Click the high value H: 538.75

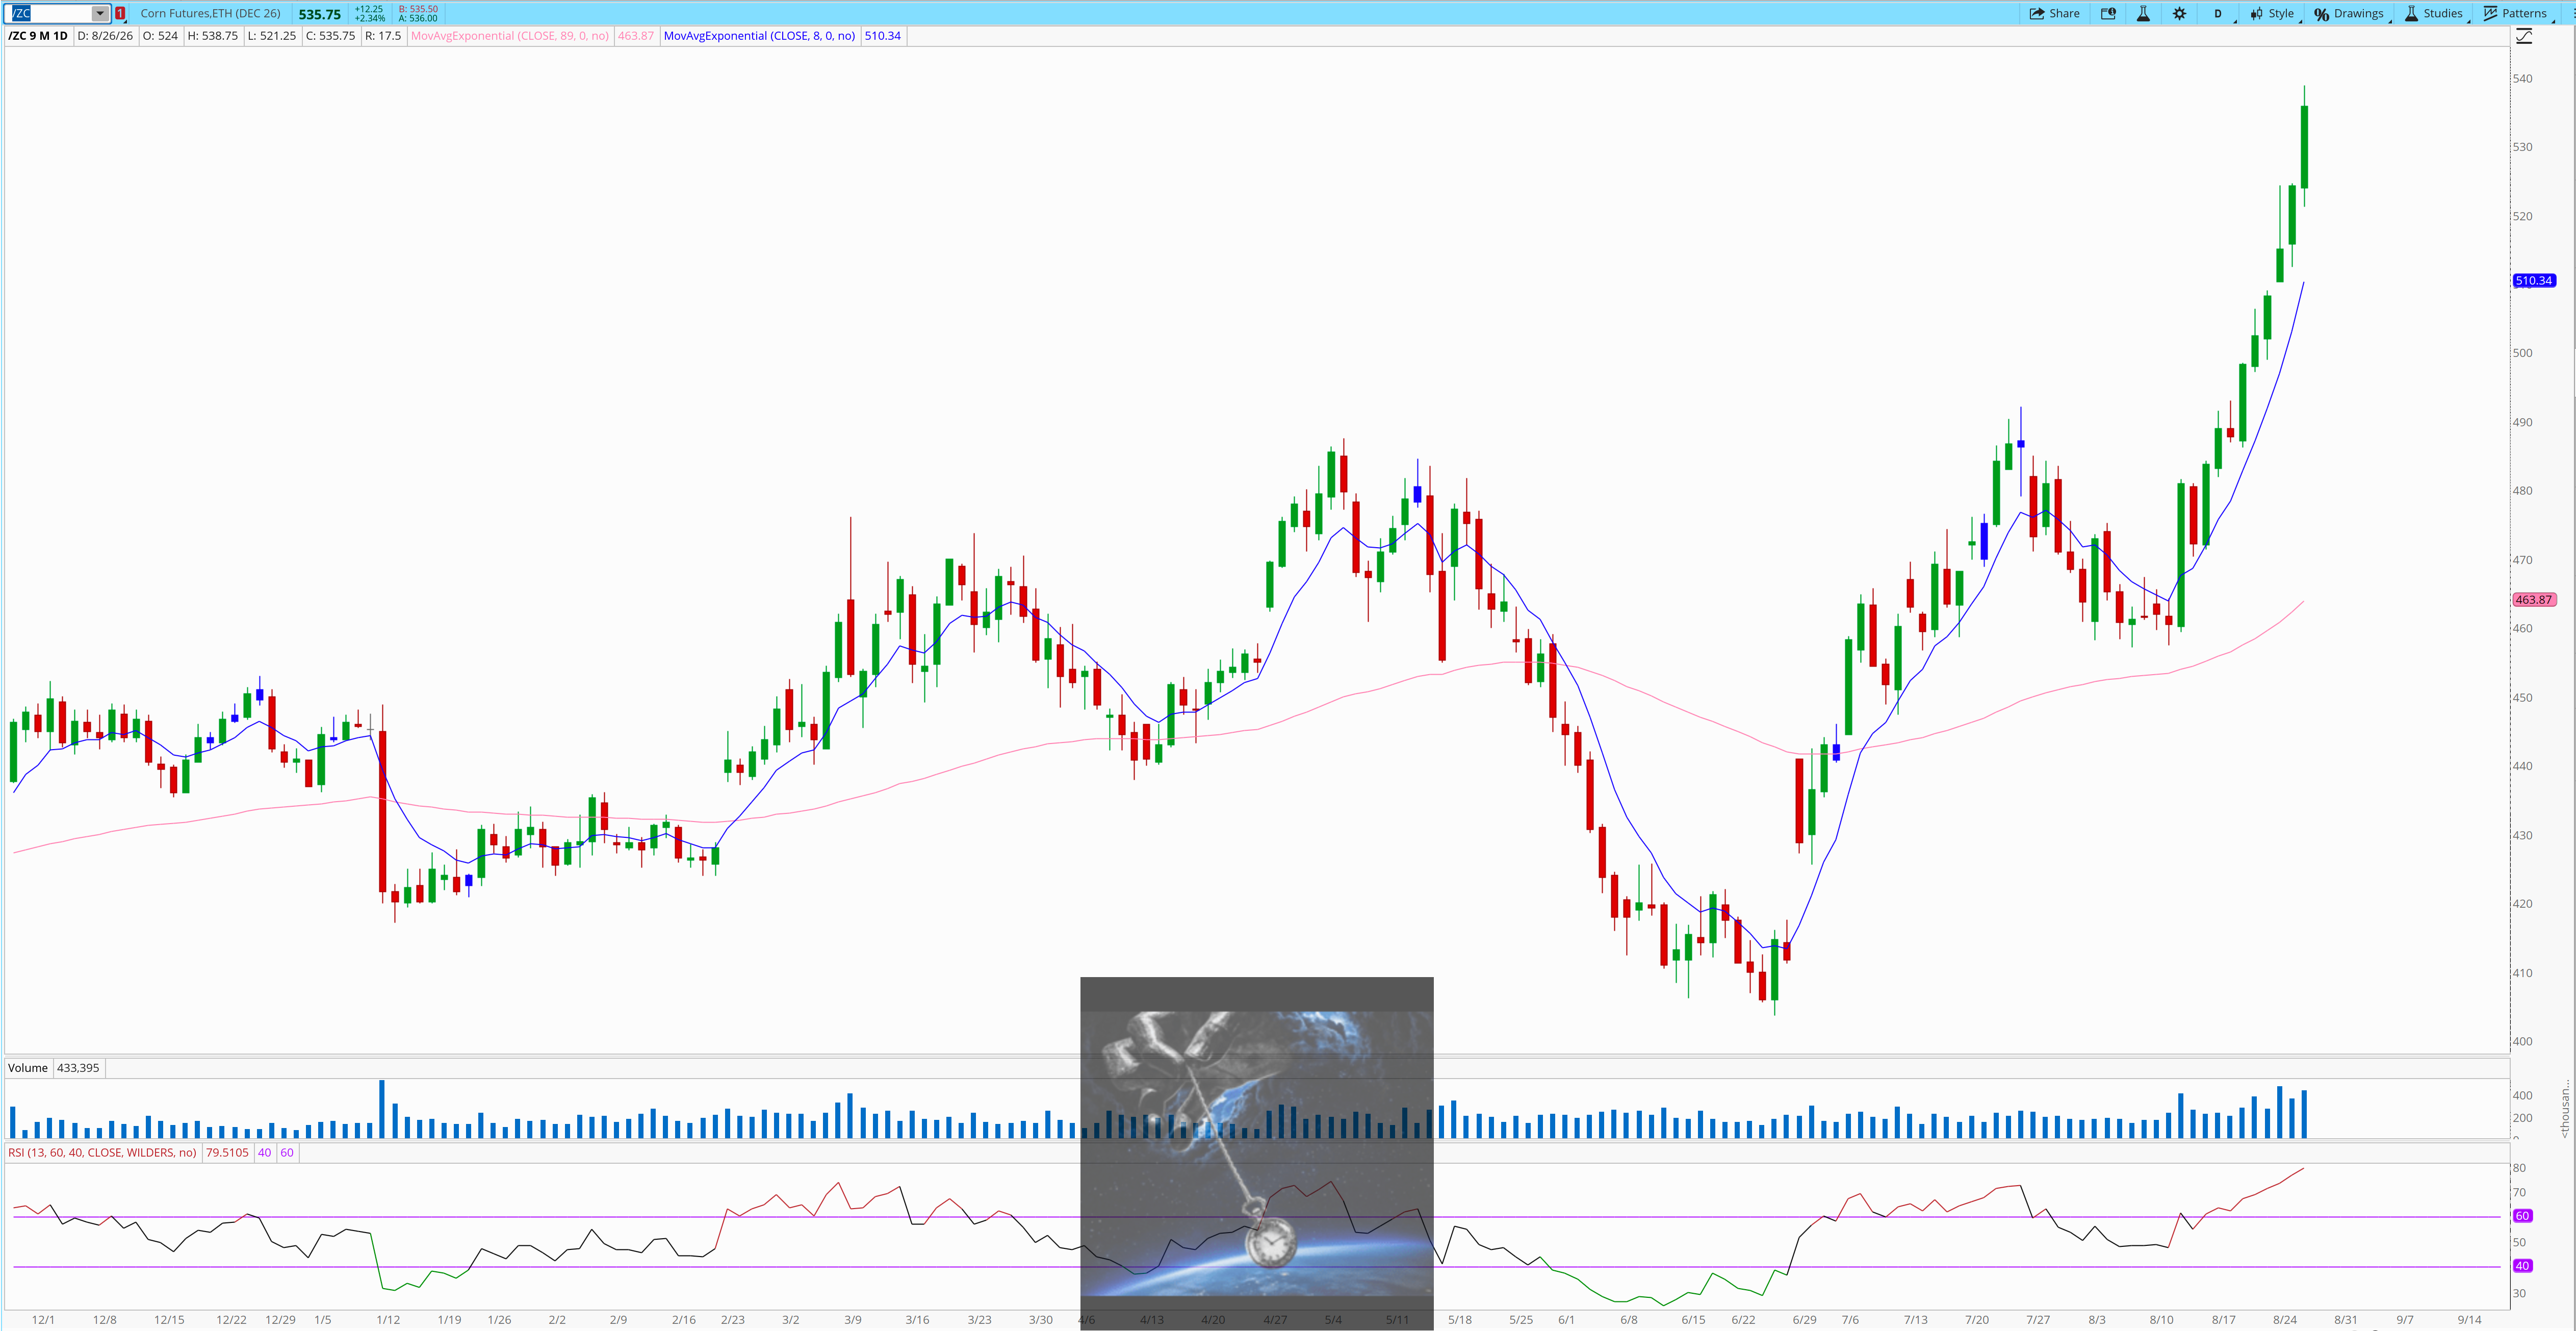[213, 36]
